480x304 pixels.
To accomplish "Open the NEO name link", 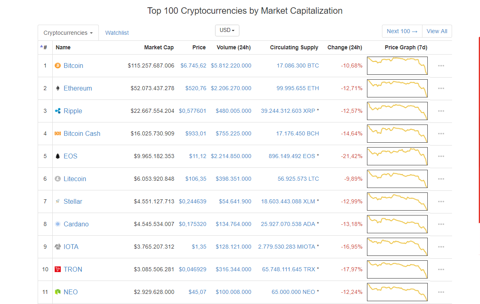I will click(x=71, y=292).
